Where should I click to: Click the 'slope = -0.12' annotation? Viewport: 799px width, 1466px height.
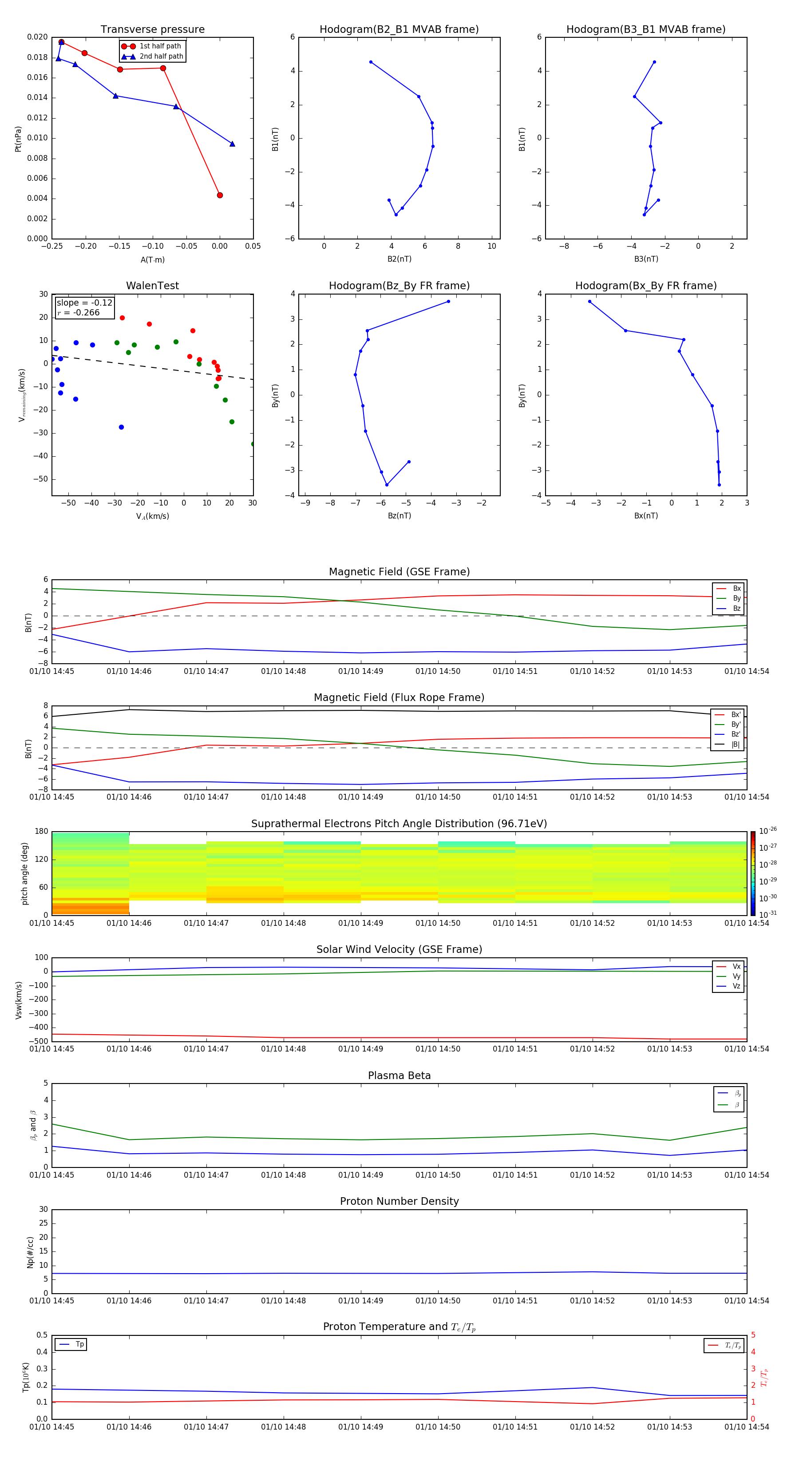[84, 303]
